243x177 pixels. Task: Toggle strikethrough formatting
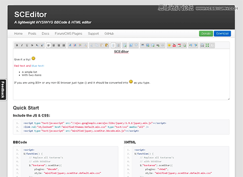(32, 45)
